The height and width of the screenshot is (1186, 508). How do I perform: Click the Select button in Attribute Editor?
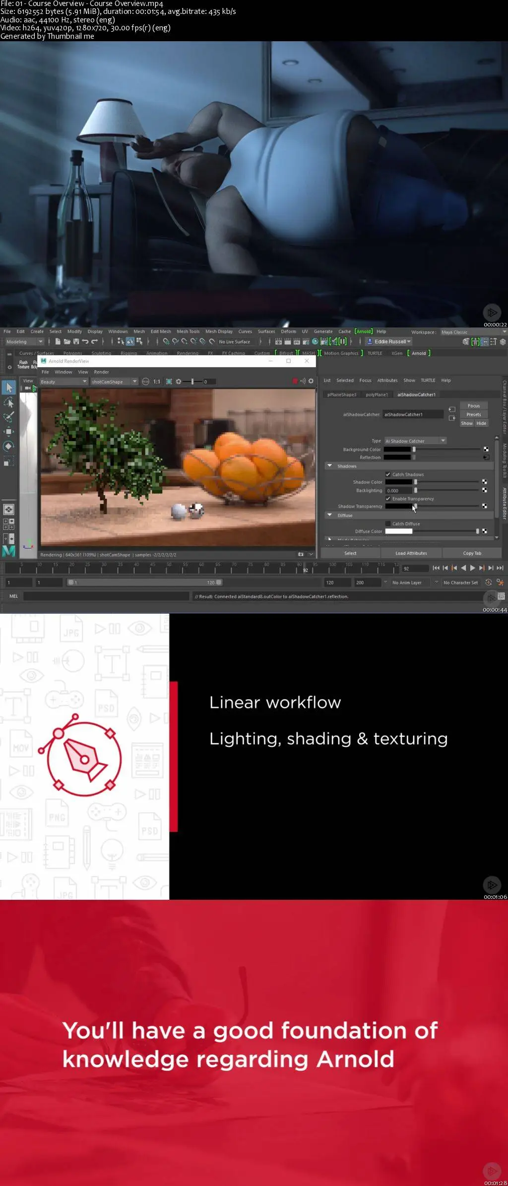[x=350, y=553]
